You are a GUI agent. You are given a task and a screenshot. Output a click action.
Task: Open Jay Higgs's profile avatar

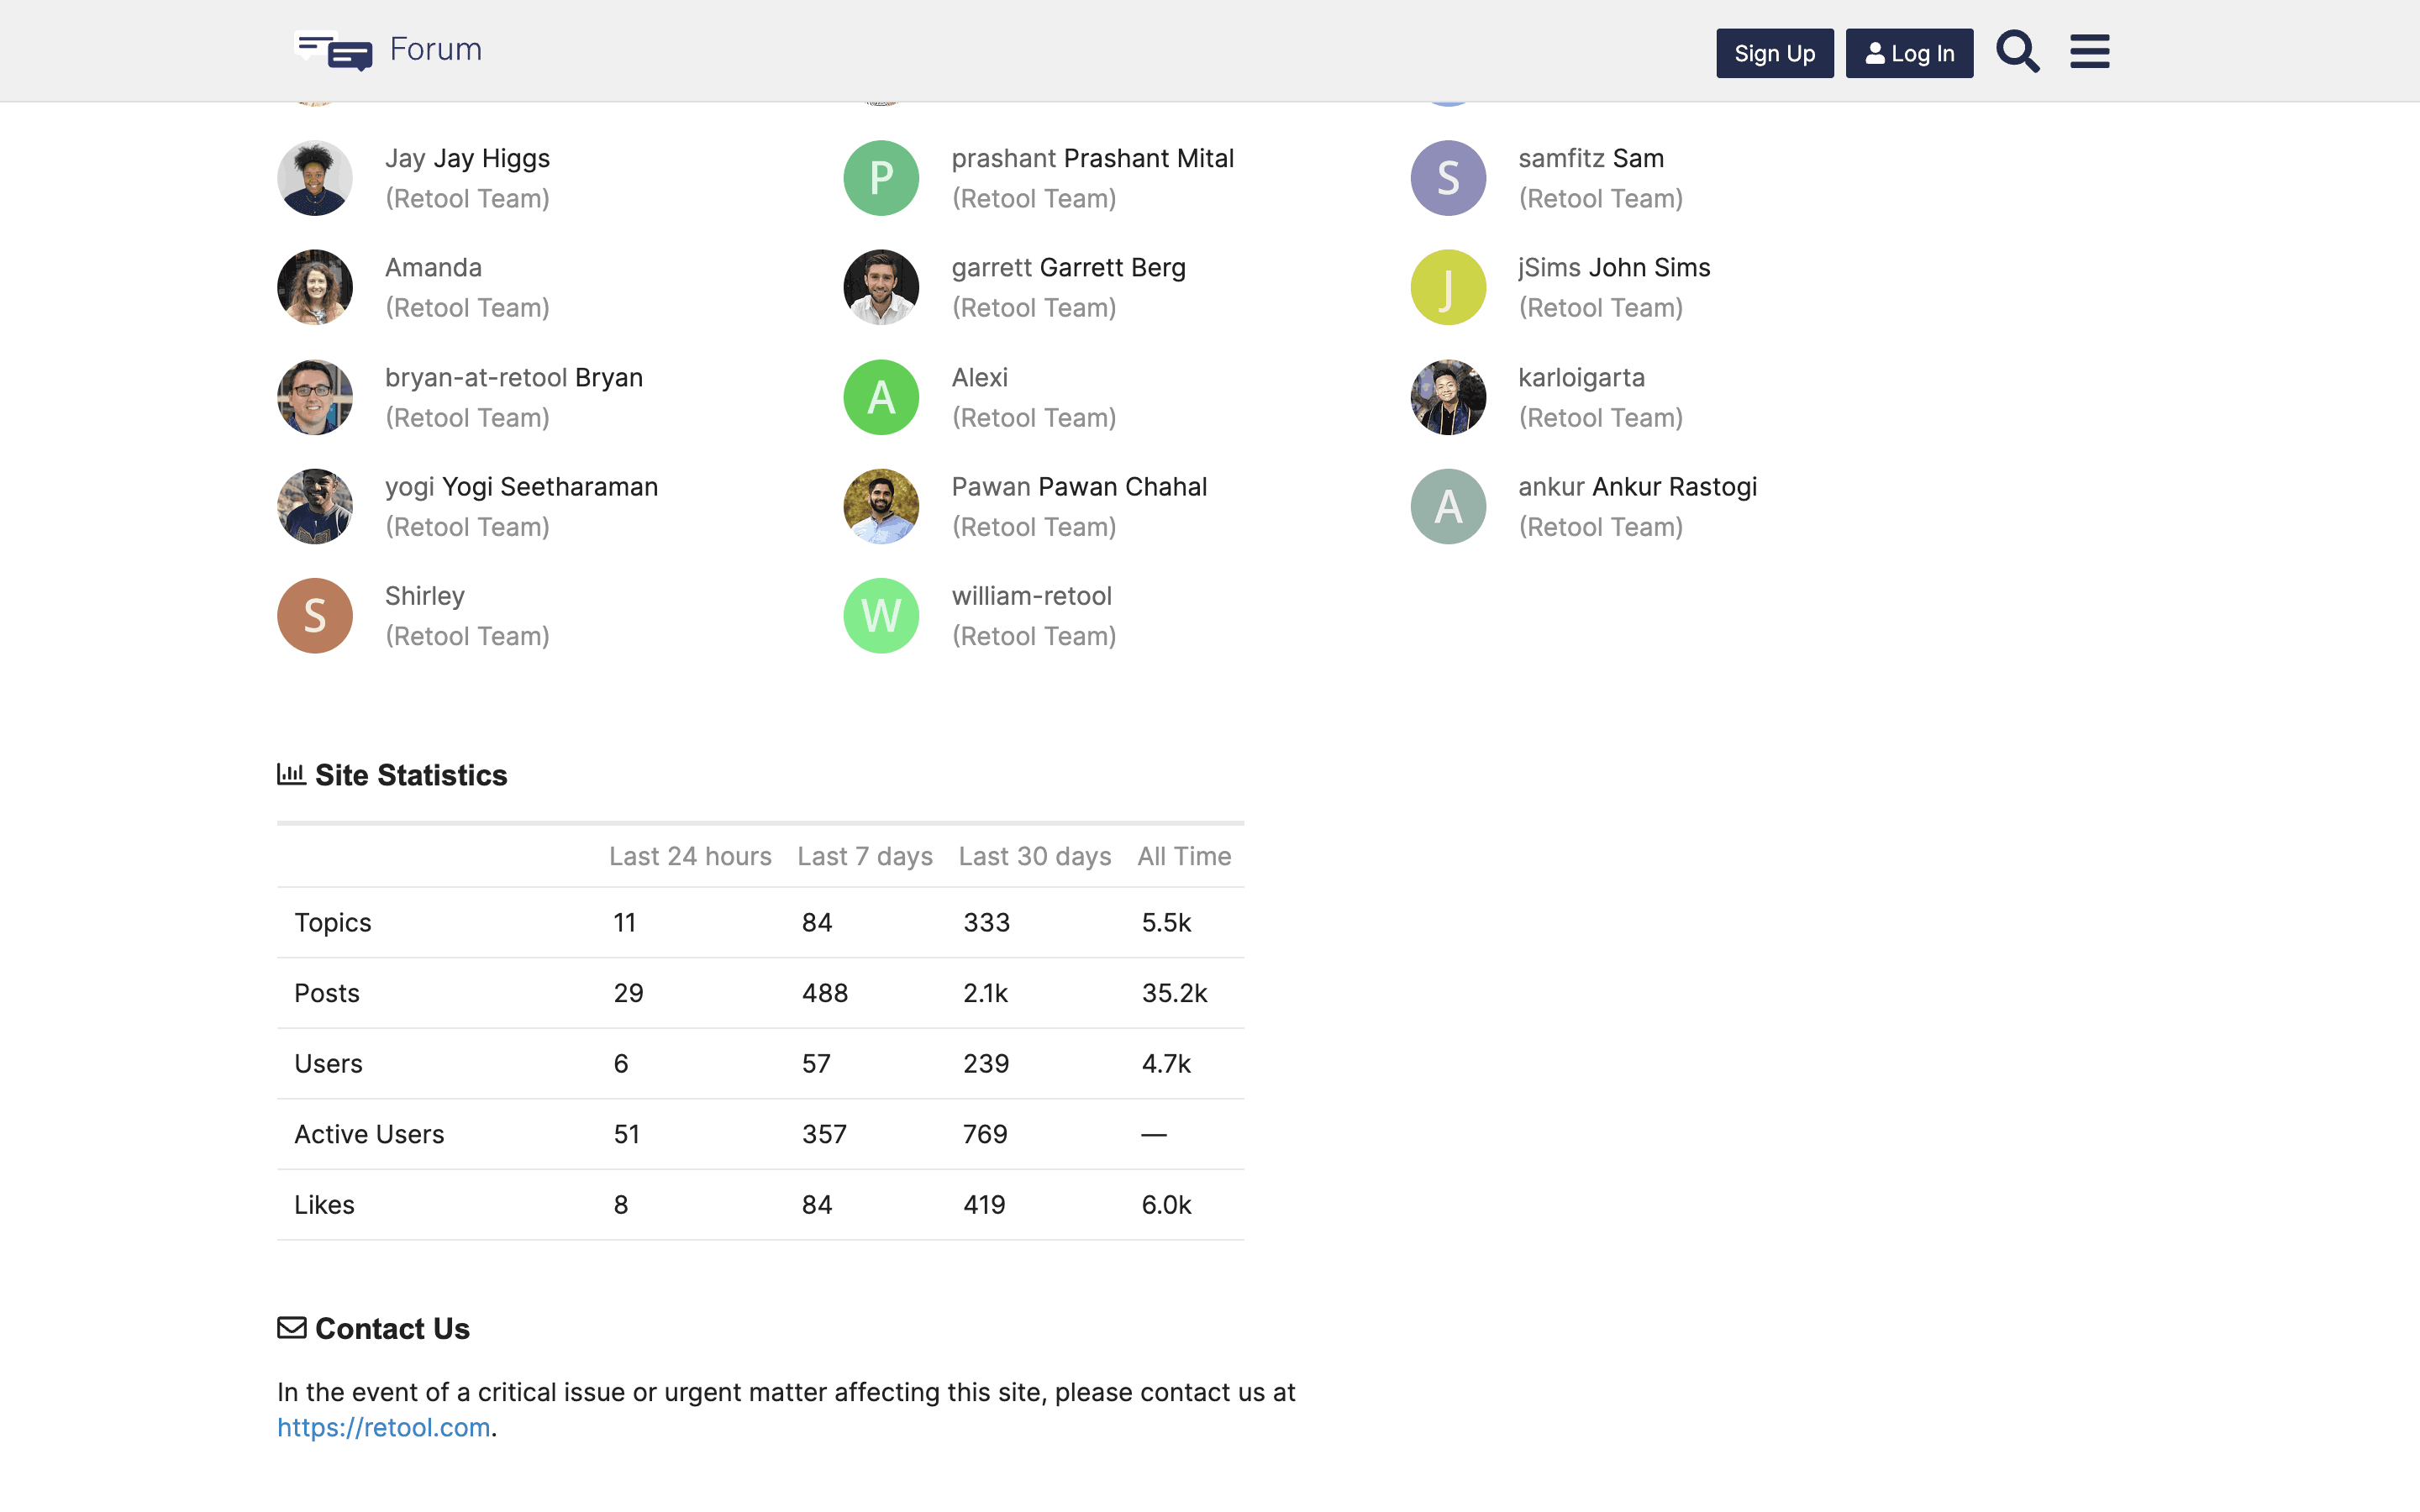[x=314, y=177]
